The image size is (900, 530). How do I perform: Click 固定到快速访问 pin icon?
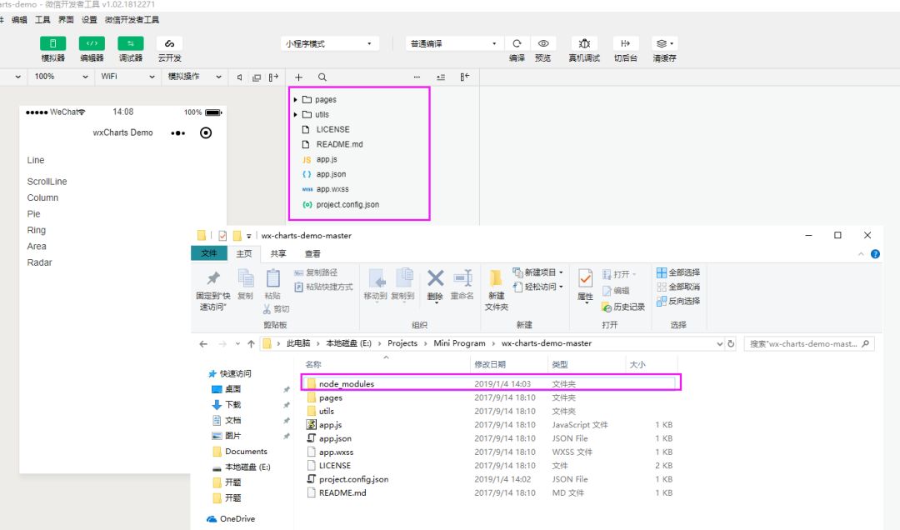coord(213,278)
